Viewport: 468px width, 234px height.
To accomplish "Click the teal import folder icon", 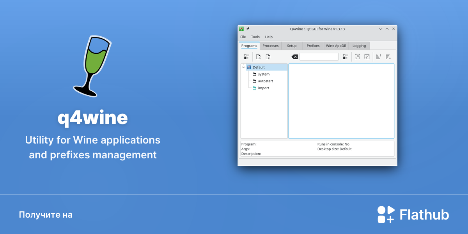I will click(254, 88).
